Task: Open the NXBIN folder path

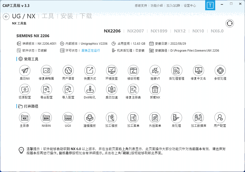Action: pos(46,118)
